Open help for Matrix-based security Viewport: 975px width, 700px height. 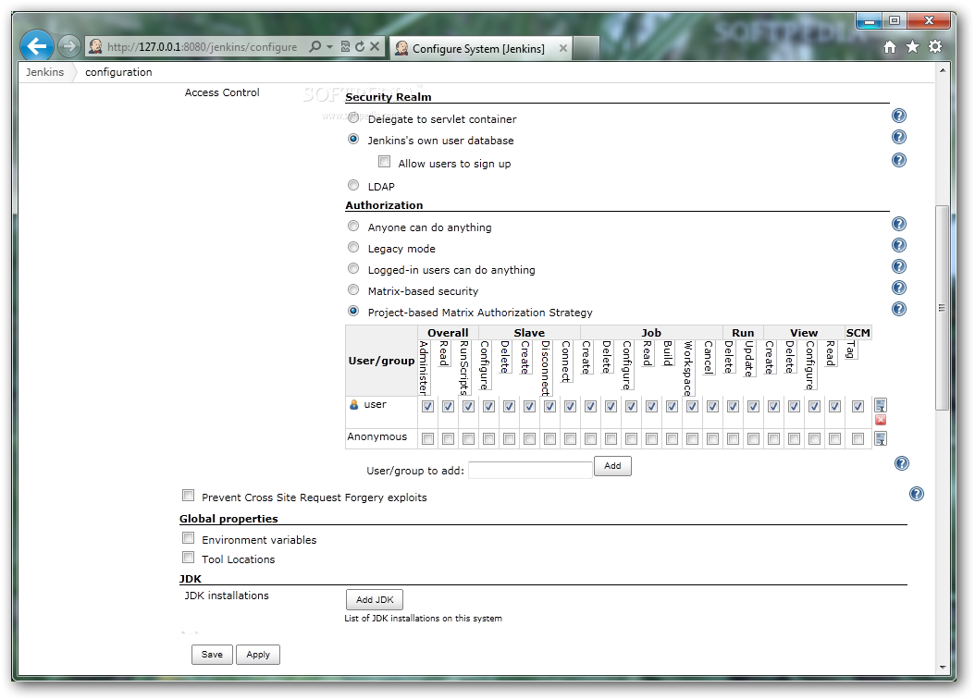[x=898, y=288]
